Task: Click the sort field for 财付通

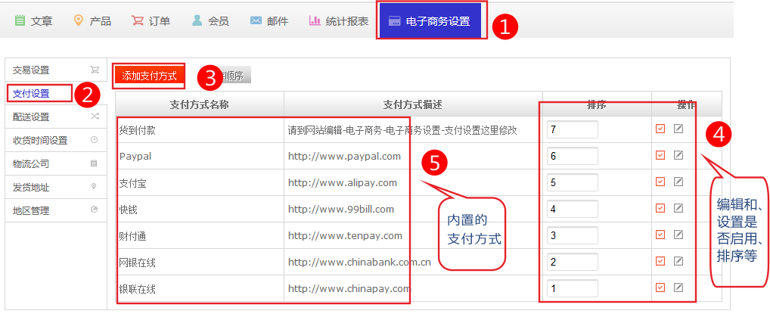Action: tap(572, 235)
